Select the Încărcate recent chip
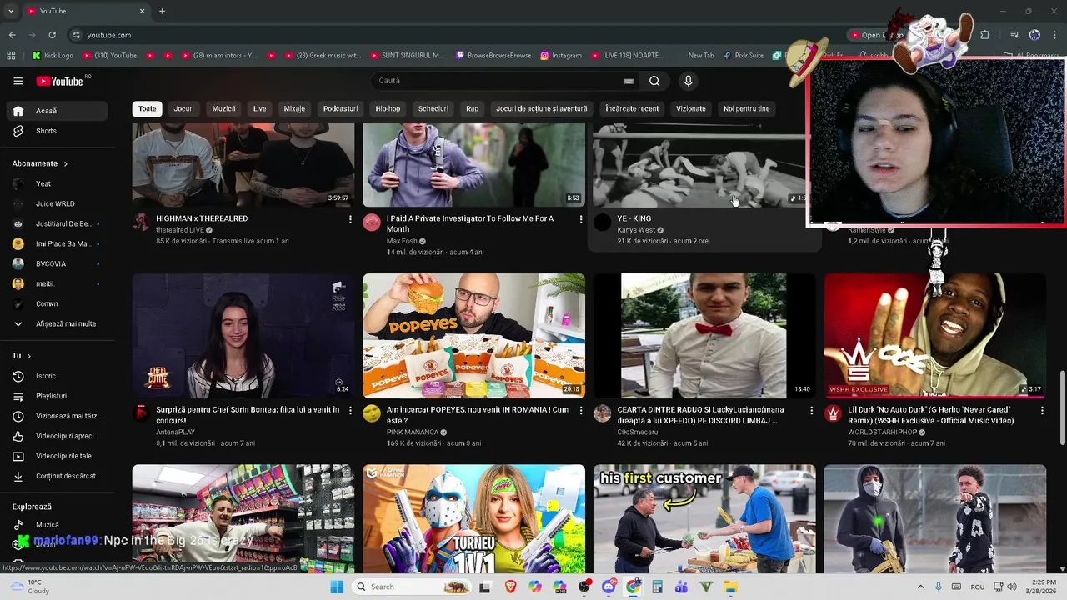 (632, 108)
